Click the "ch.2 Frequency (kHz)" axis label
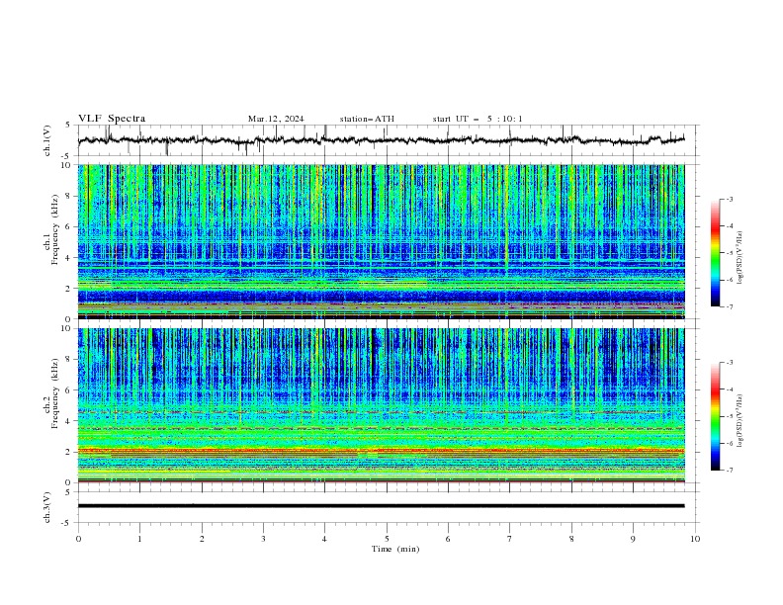This screenshot has height=605, width=783. pyautogui.click(x=51, y=393)
